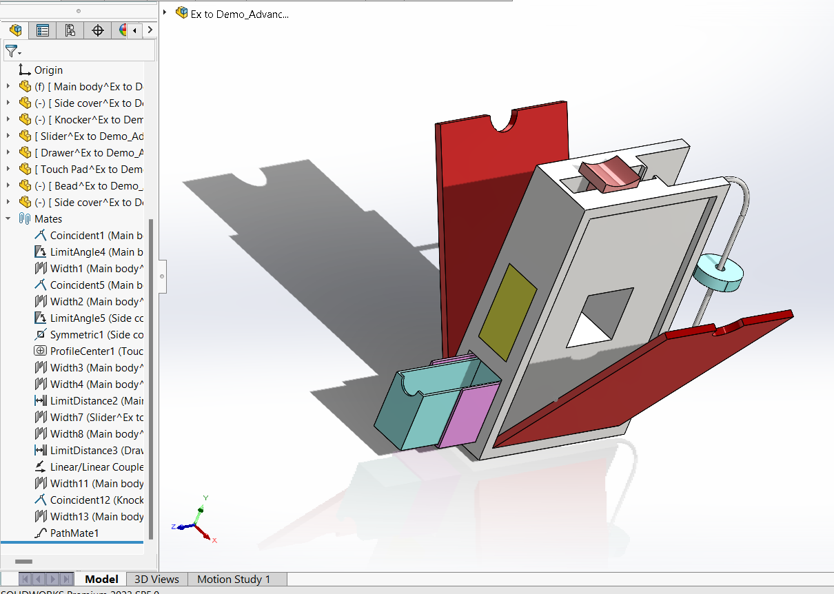The image size is (834, 594).
Task: Expand the Ex to Demo flyout tree
Action: coord(165,12)
